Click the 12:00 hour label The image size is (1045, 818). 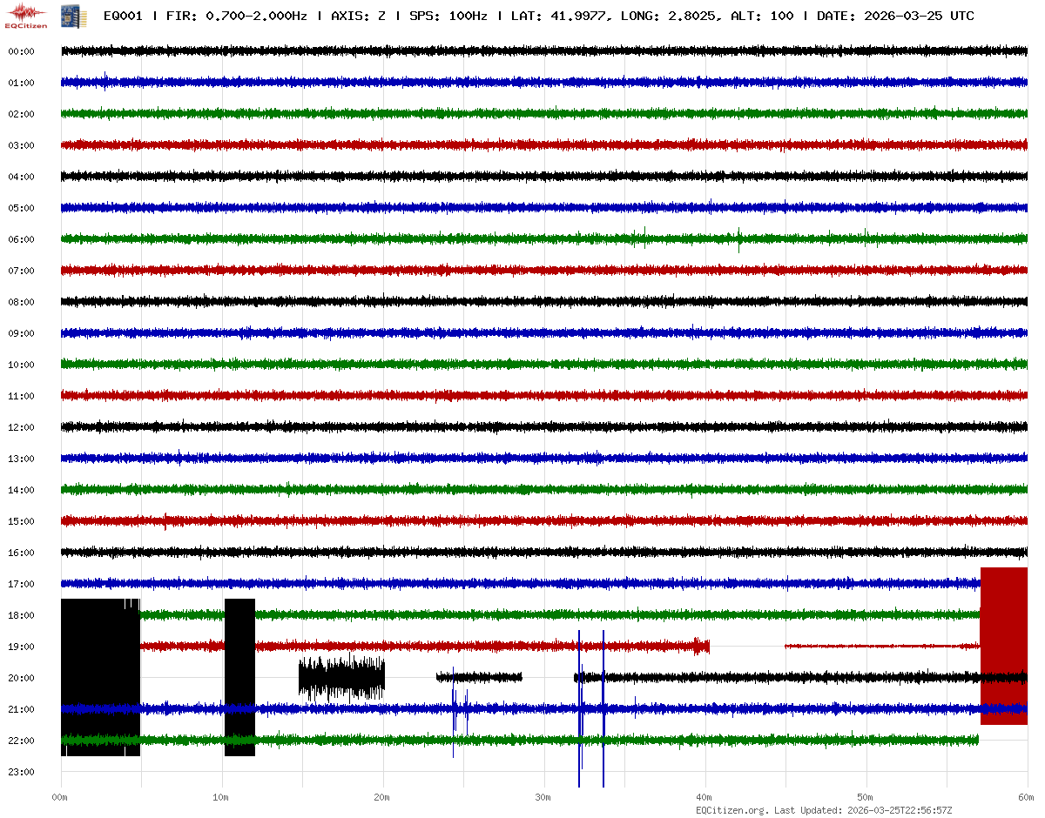click(21, 427)
